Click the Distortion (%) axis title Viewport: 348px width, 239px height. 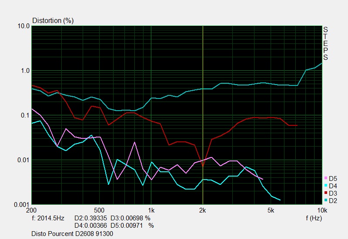(x=53, y=20)
